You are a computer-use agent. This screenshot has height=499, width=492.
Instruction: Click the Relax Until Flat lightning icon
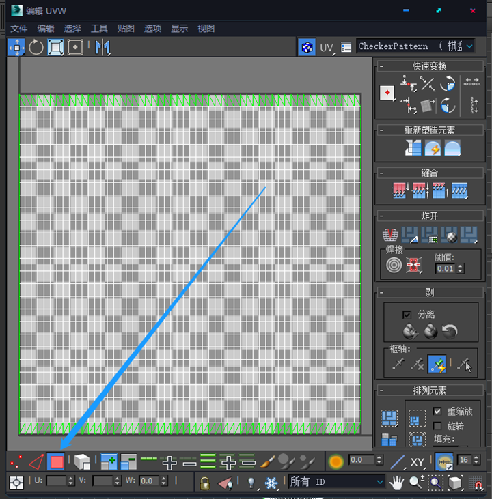click(x=433, y=148)
